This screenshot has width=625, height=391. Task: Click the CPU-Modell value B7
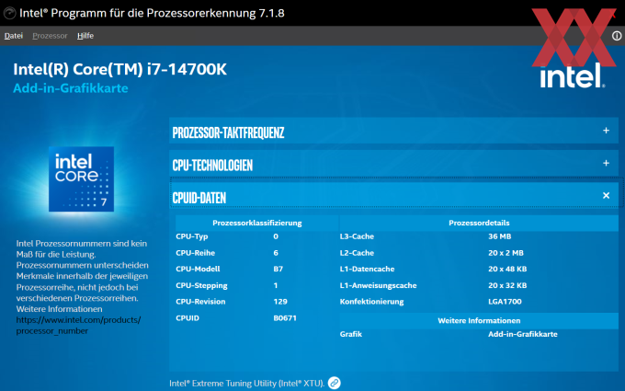coord(278,269)
